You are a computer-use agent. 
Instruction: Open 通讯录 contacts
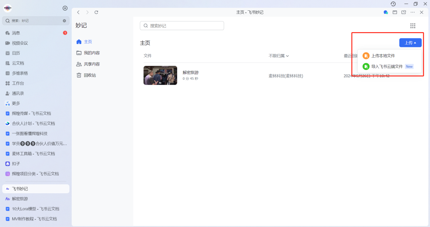[x=36, y=93]
